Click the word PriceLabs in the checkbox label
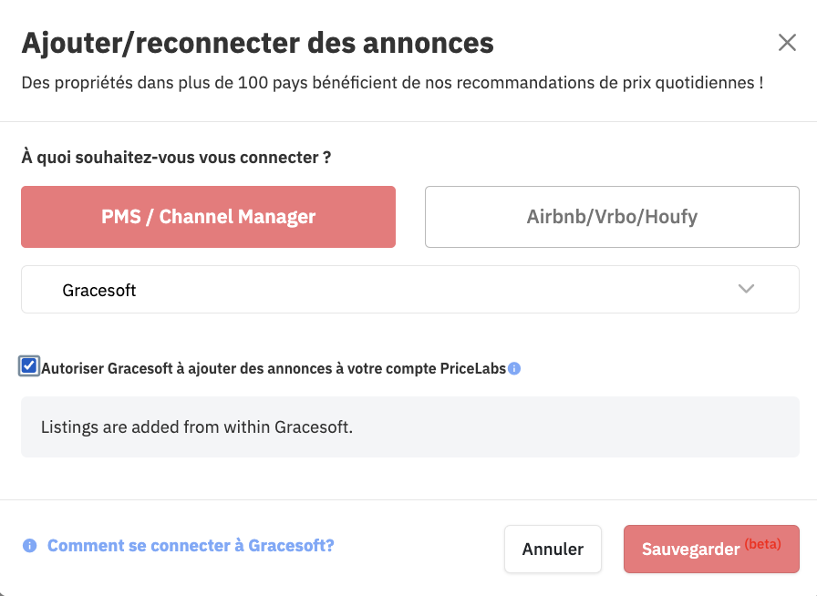The image size is (817, 596). tap(473, 368)
